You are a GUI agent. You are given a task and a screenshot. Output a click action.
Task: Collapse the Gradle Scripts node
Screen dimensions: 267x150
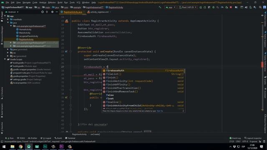click(x=5, y=59)
